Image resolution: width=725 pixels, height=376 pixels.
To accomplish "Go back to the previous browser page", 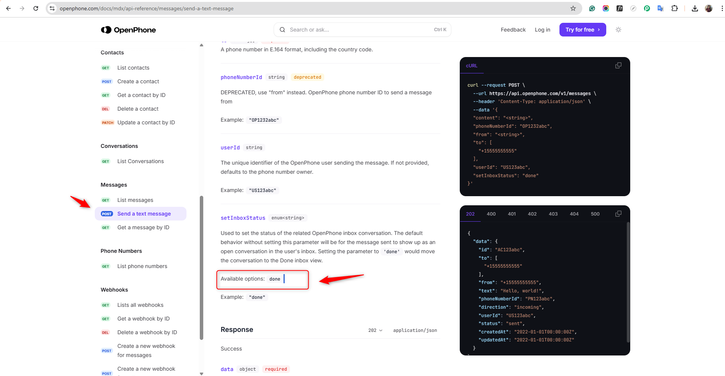I will (x=8, y=8).
